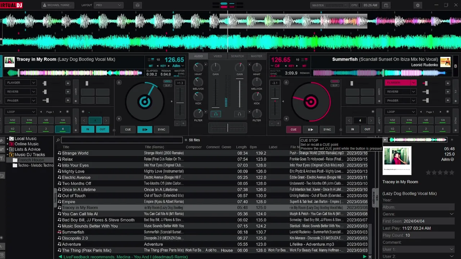Click the michael.turner account button
Image resolution: width=461 pixels, height=259 pixels.
click(x=58, y=5)
